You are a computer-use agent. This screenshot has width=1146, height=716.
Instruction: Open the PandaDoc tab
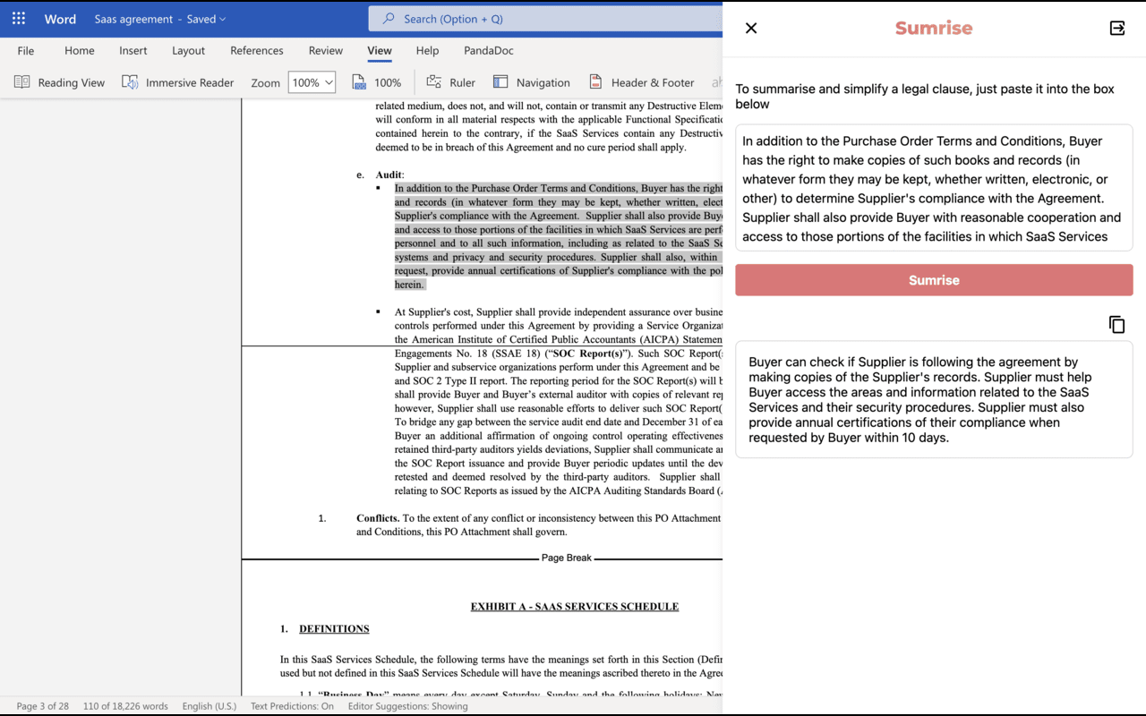click(489, 50)
